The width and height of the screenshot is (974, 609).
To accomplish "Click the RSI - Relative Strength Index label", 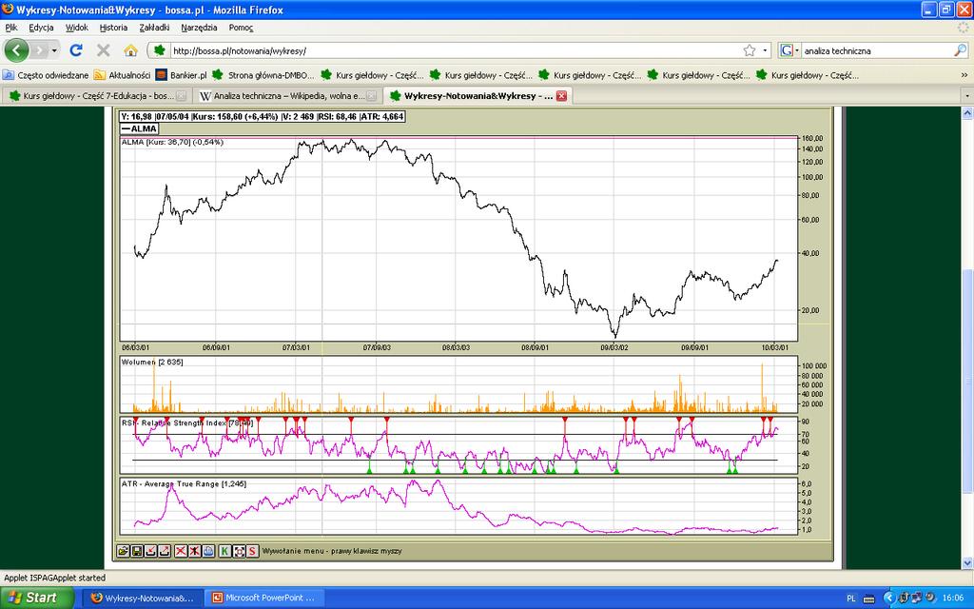I will pyautogui.click(x=187, y=423).
